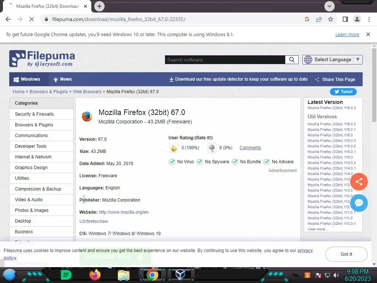Click the Forward navigation arrow
Image resolution: width=377 pixels, height=283 pixels.
tap(20, 19)
